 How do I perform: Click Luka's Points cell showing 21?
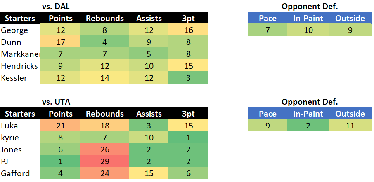pyautogui.click(x=61, y=125)
